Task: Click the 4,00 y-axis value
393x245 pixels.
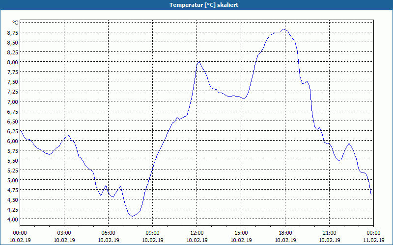Action: coord(13,219)
